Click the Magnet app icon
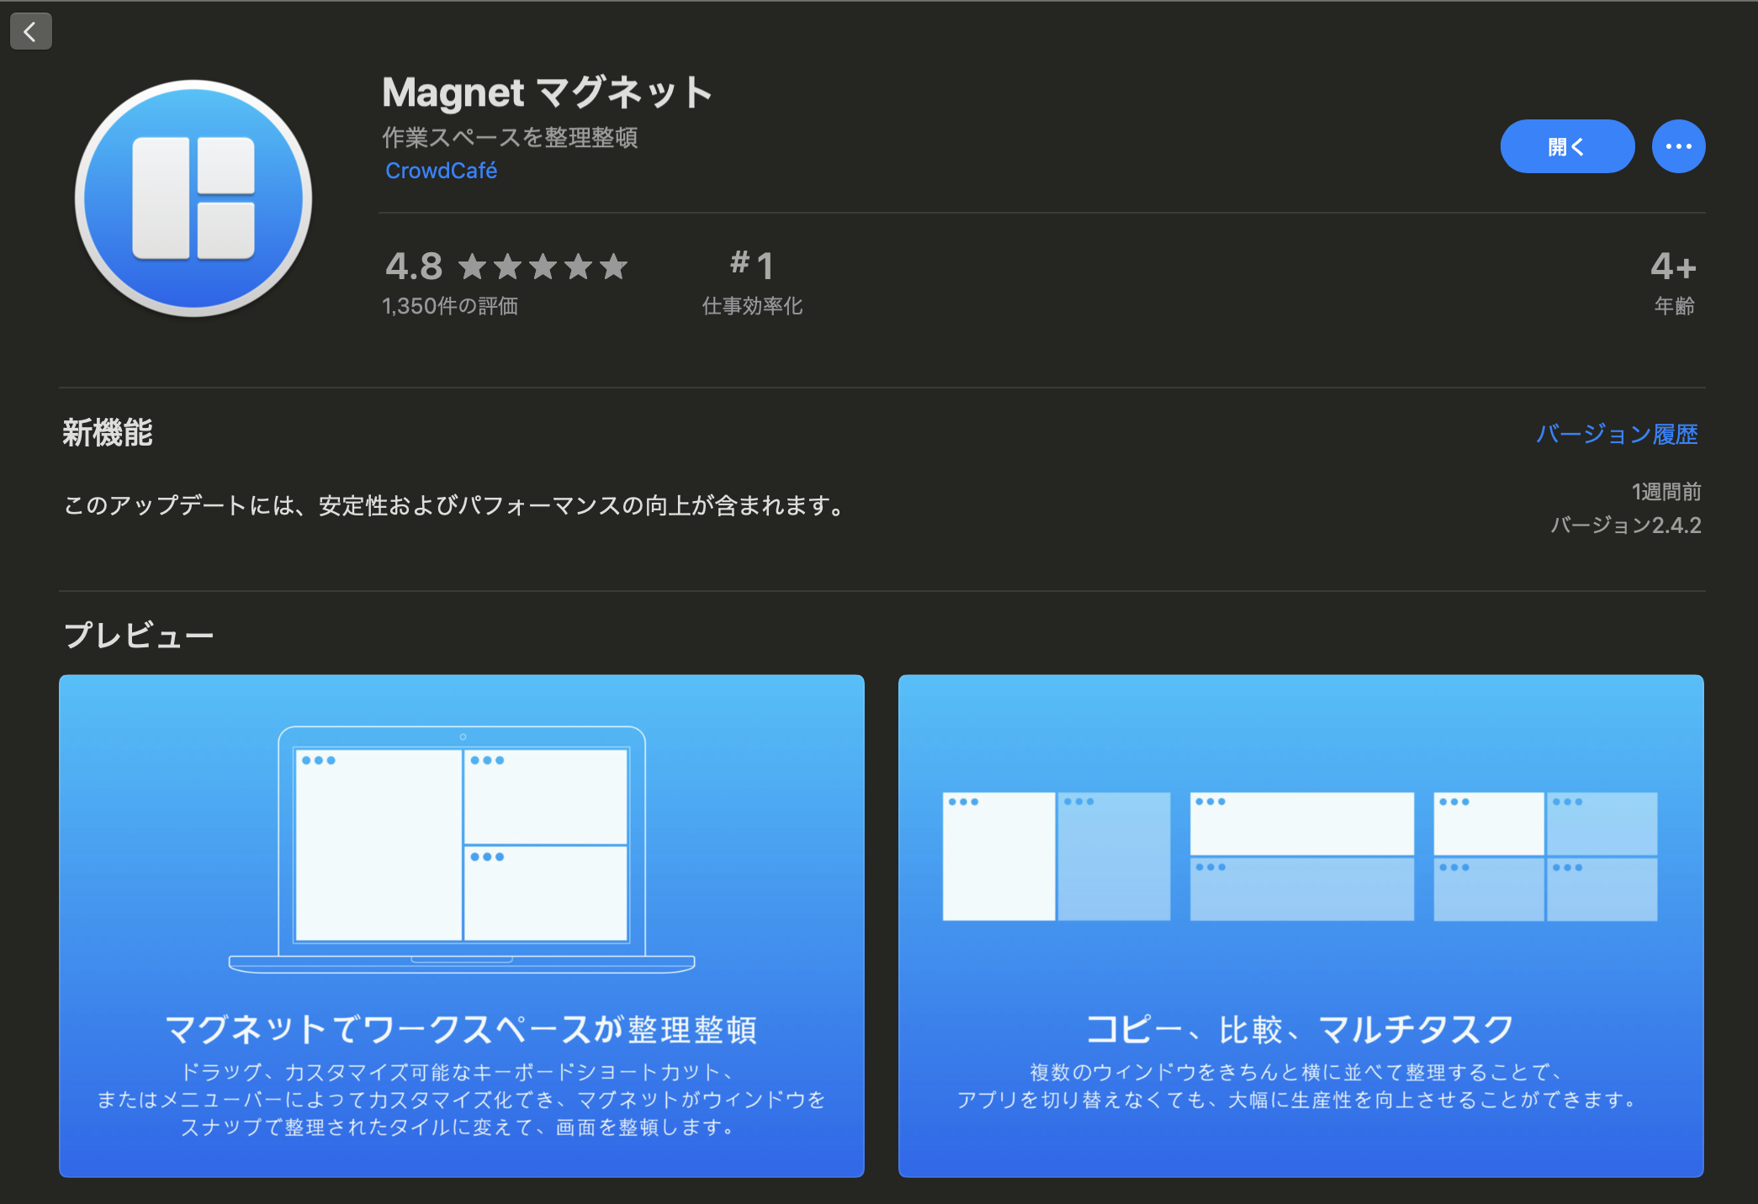The image size is (1758, 1204). click(193, 198)
